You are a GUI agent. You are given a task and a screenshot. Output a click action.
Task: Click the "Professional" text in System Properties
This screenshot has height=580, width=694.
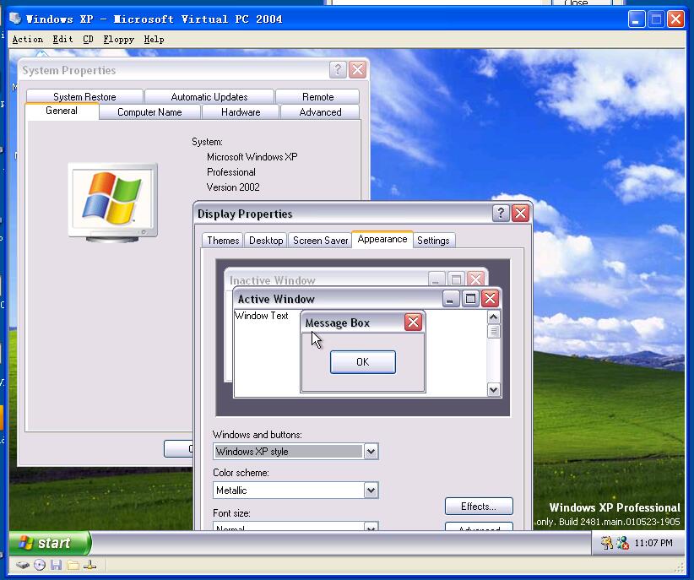coord(231,172)
